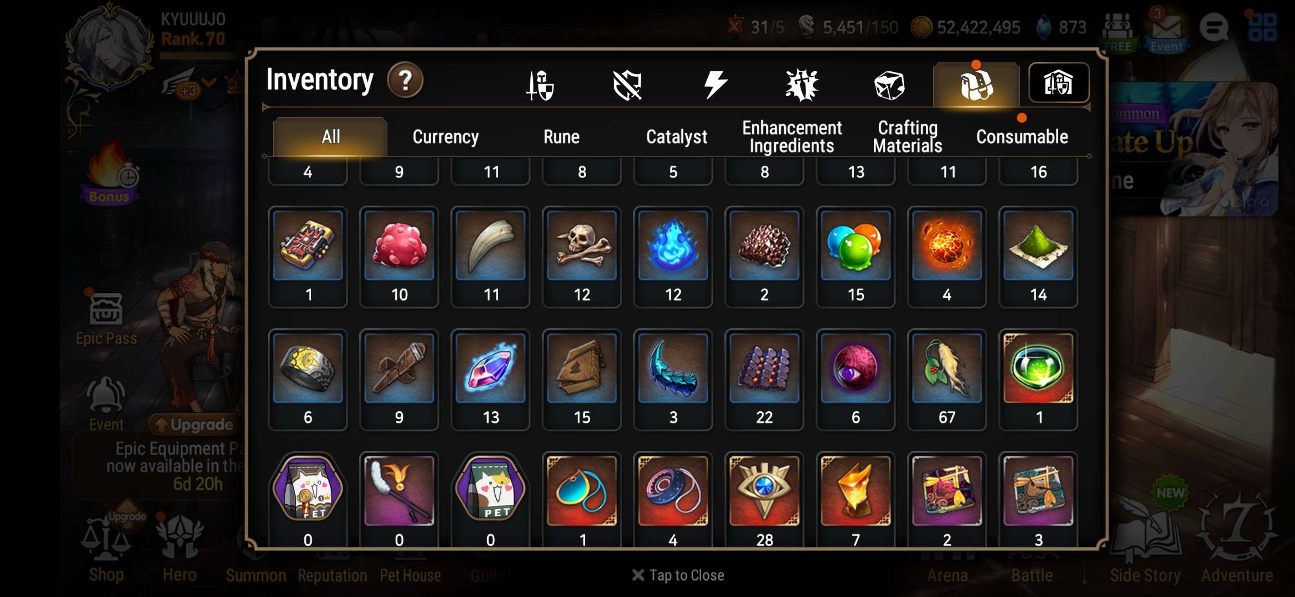Open the grid menu icon at top right
1295x597 pixels.
coord(1262,28)
